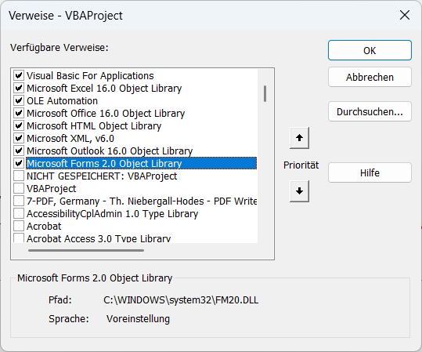The image size is (422, 352).
Task: Open the Hilfe help button
Action: [x=370, y=172]
